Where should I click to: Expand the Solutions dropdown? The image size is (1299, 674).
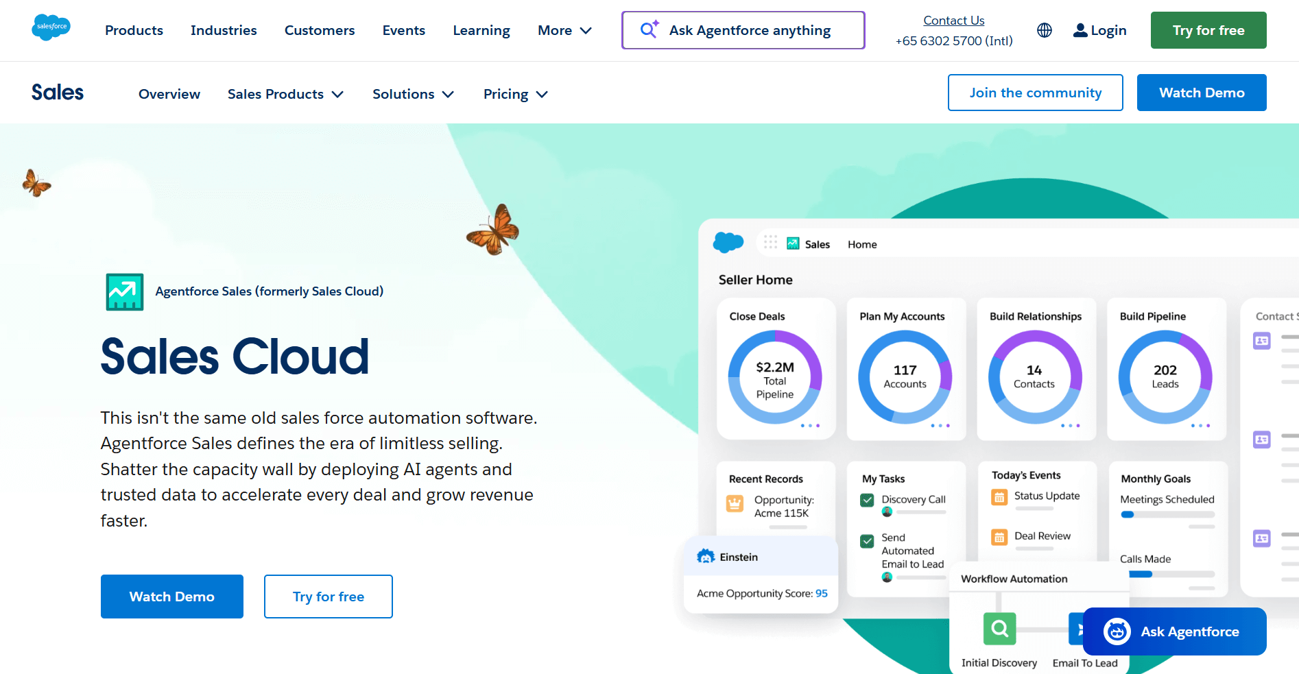click(413, 94)
